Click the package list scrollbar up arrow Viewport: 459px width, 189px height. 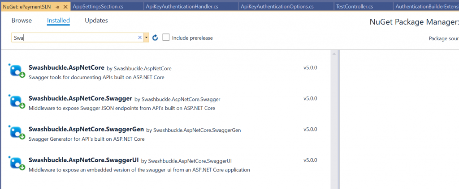point(334,54)
